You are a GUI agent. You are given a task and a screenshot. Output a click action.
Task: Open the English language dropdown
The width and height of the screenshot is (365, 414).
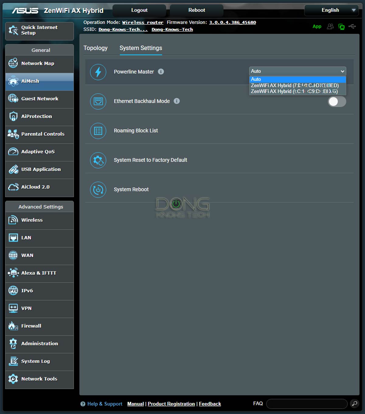331,10
